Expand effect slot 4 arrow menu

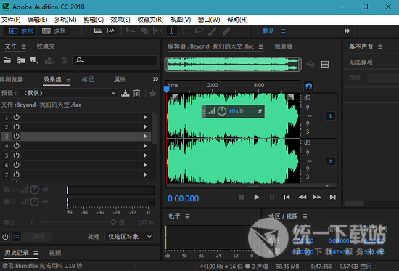tap(145, 146)
